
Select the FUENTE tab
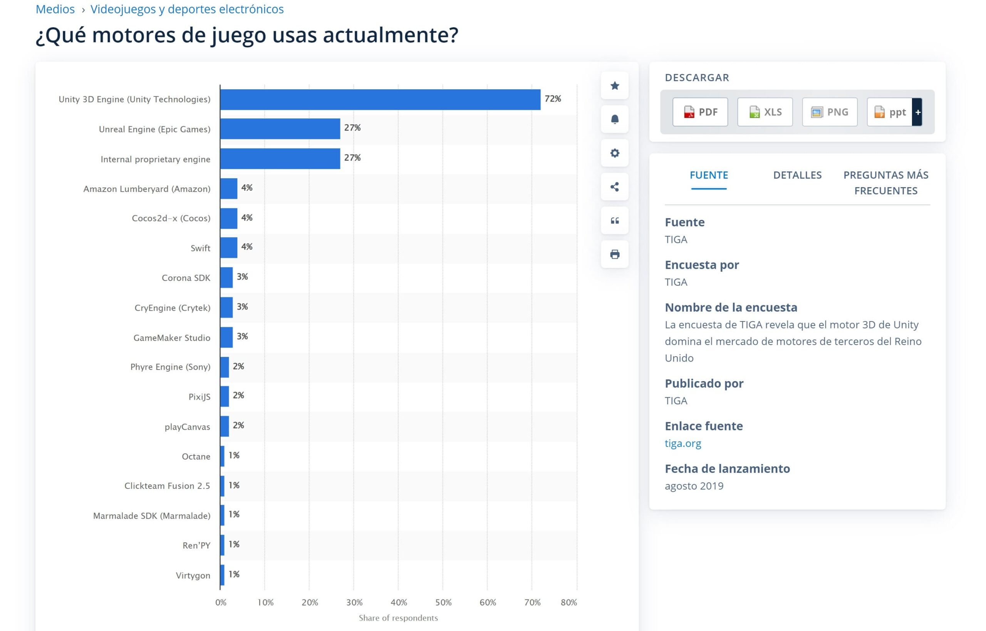coord(709,175)
